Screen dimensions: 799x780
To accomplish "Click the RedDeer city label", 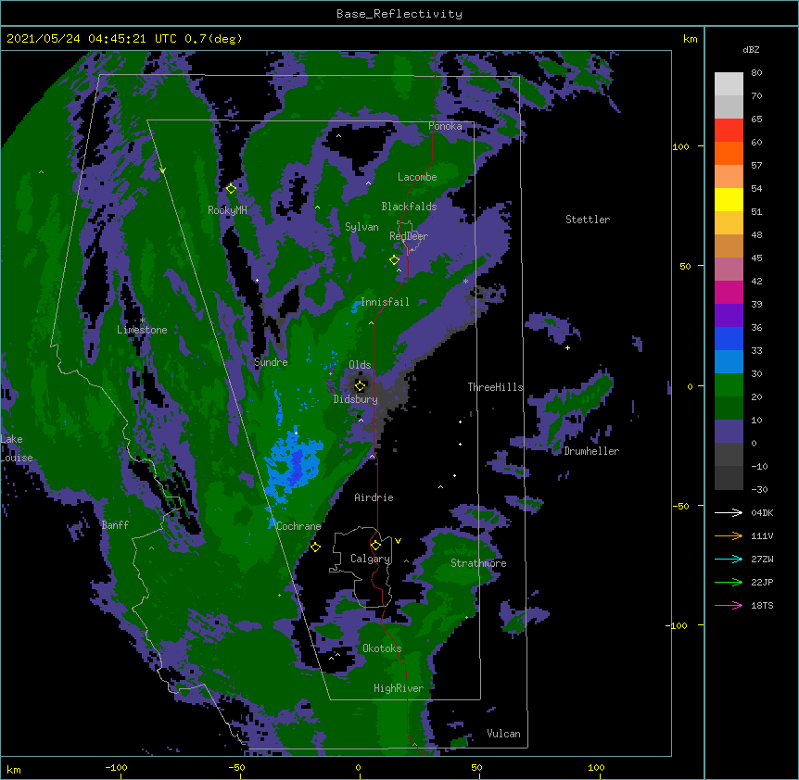I will [409, 236].
